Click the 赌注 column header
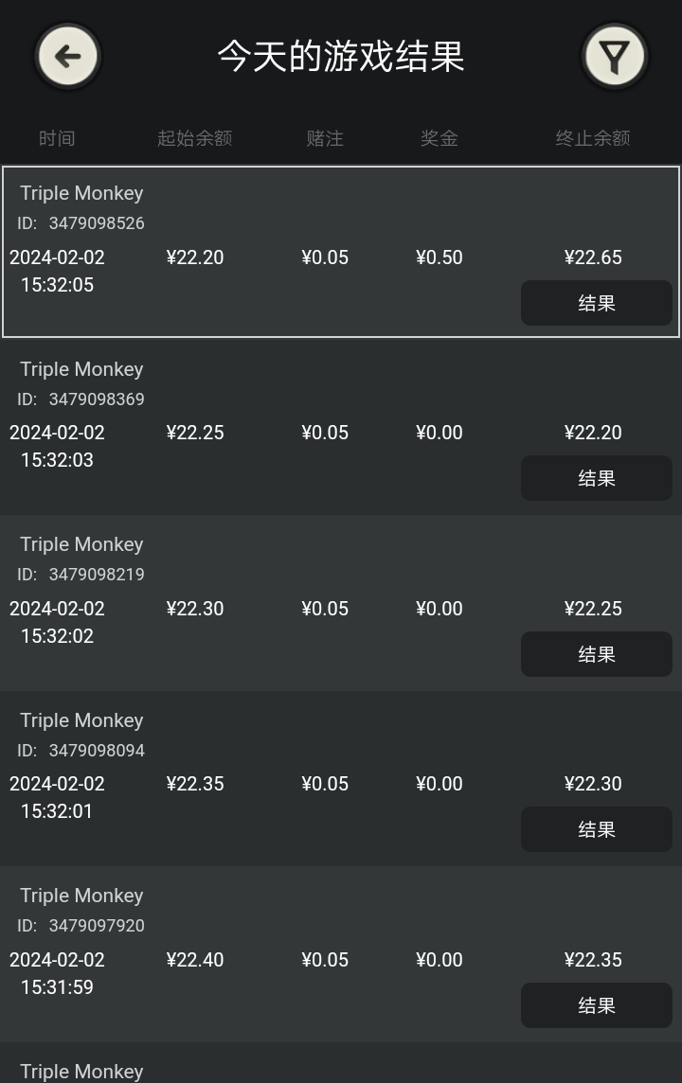The width and height of the screenshot is (682, 1083). [x=325, y=138]
